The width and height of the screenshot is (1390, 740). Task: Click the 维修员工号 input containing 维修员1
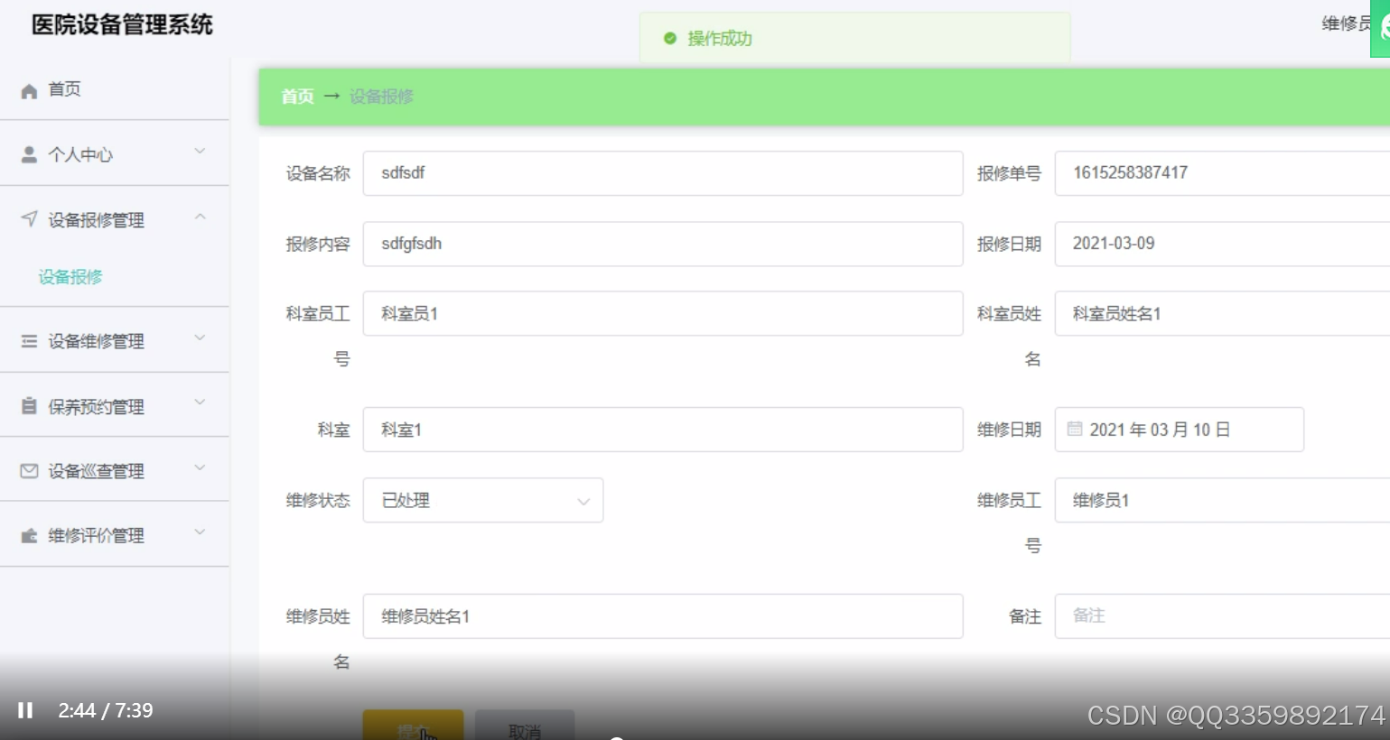click(x=1222, y=500)
